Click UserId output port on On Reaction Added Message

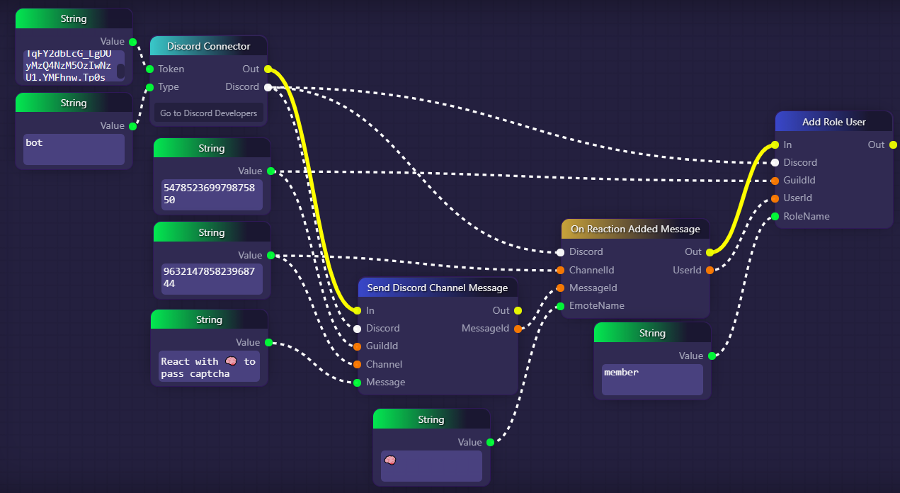coord(710,270)
